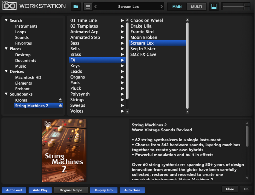The height and width of the screenshot is (195, 255).
Task: Show the keyboard icon
Action: 214,7
